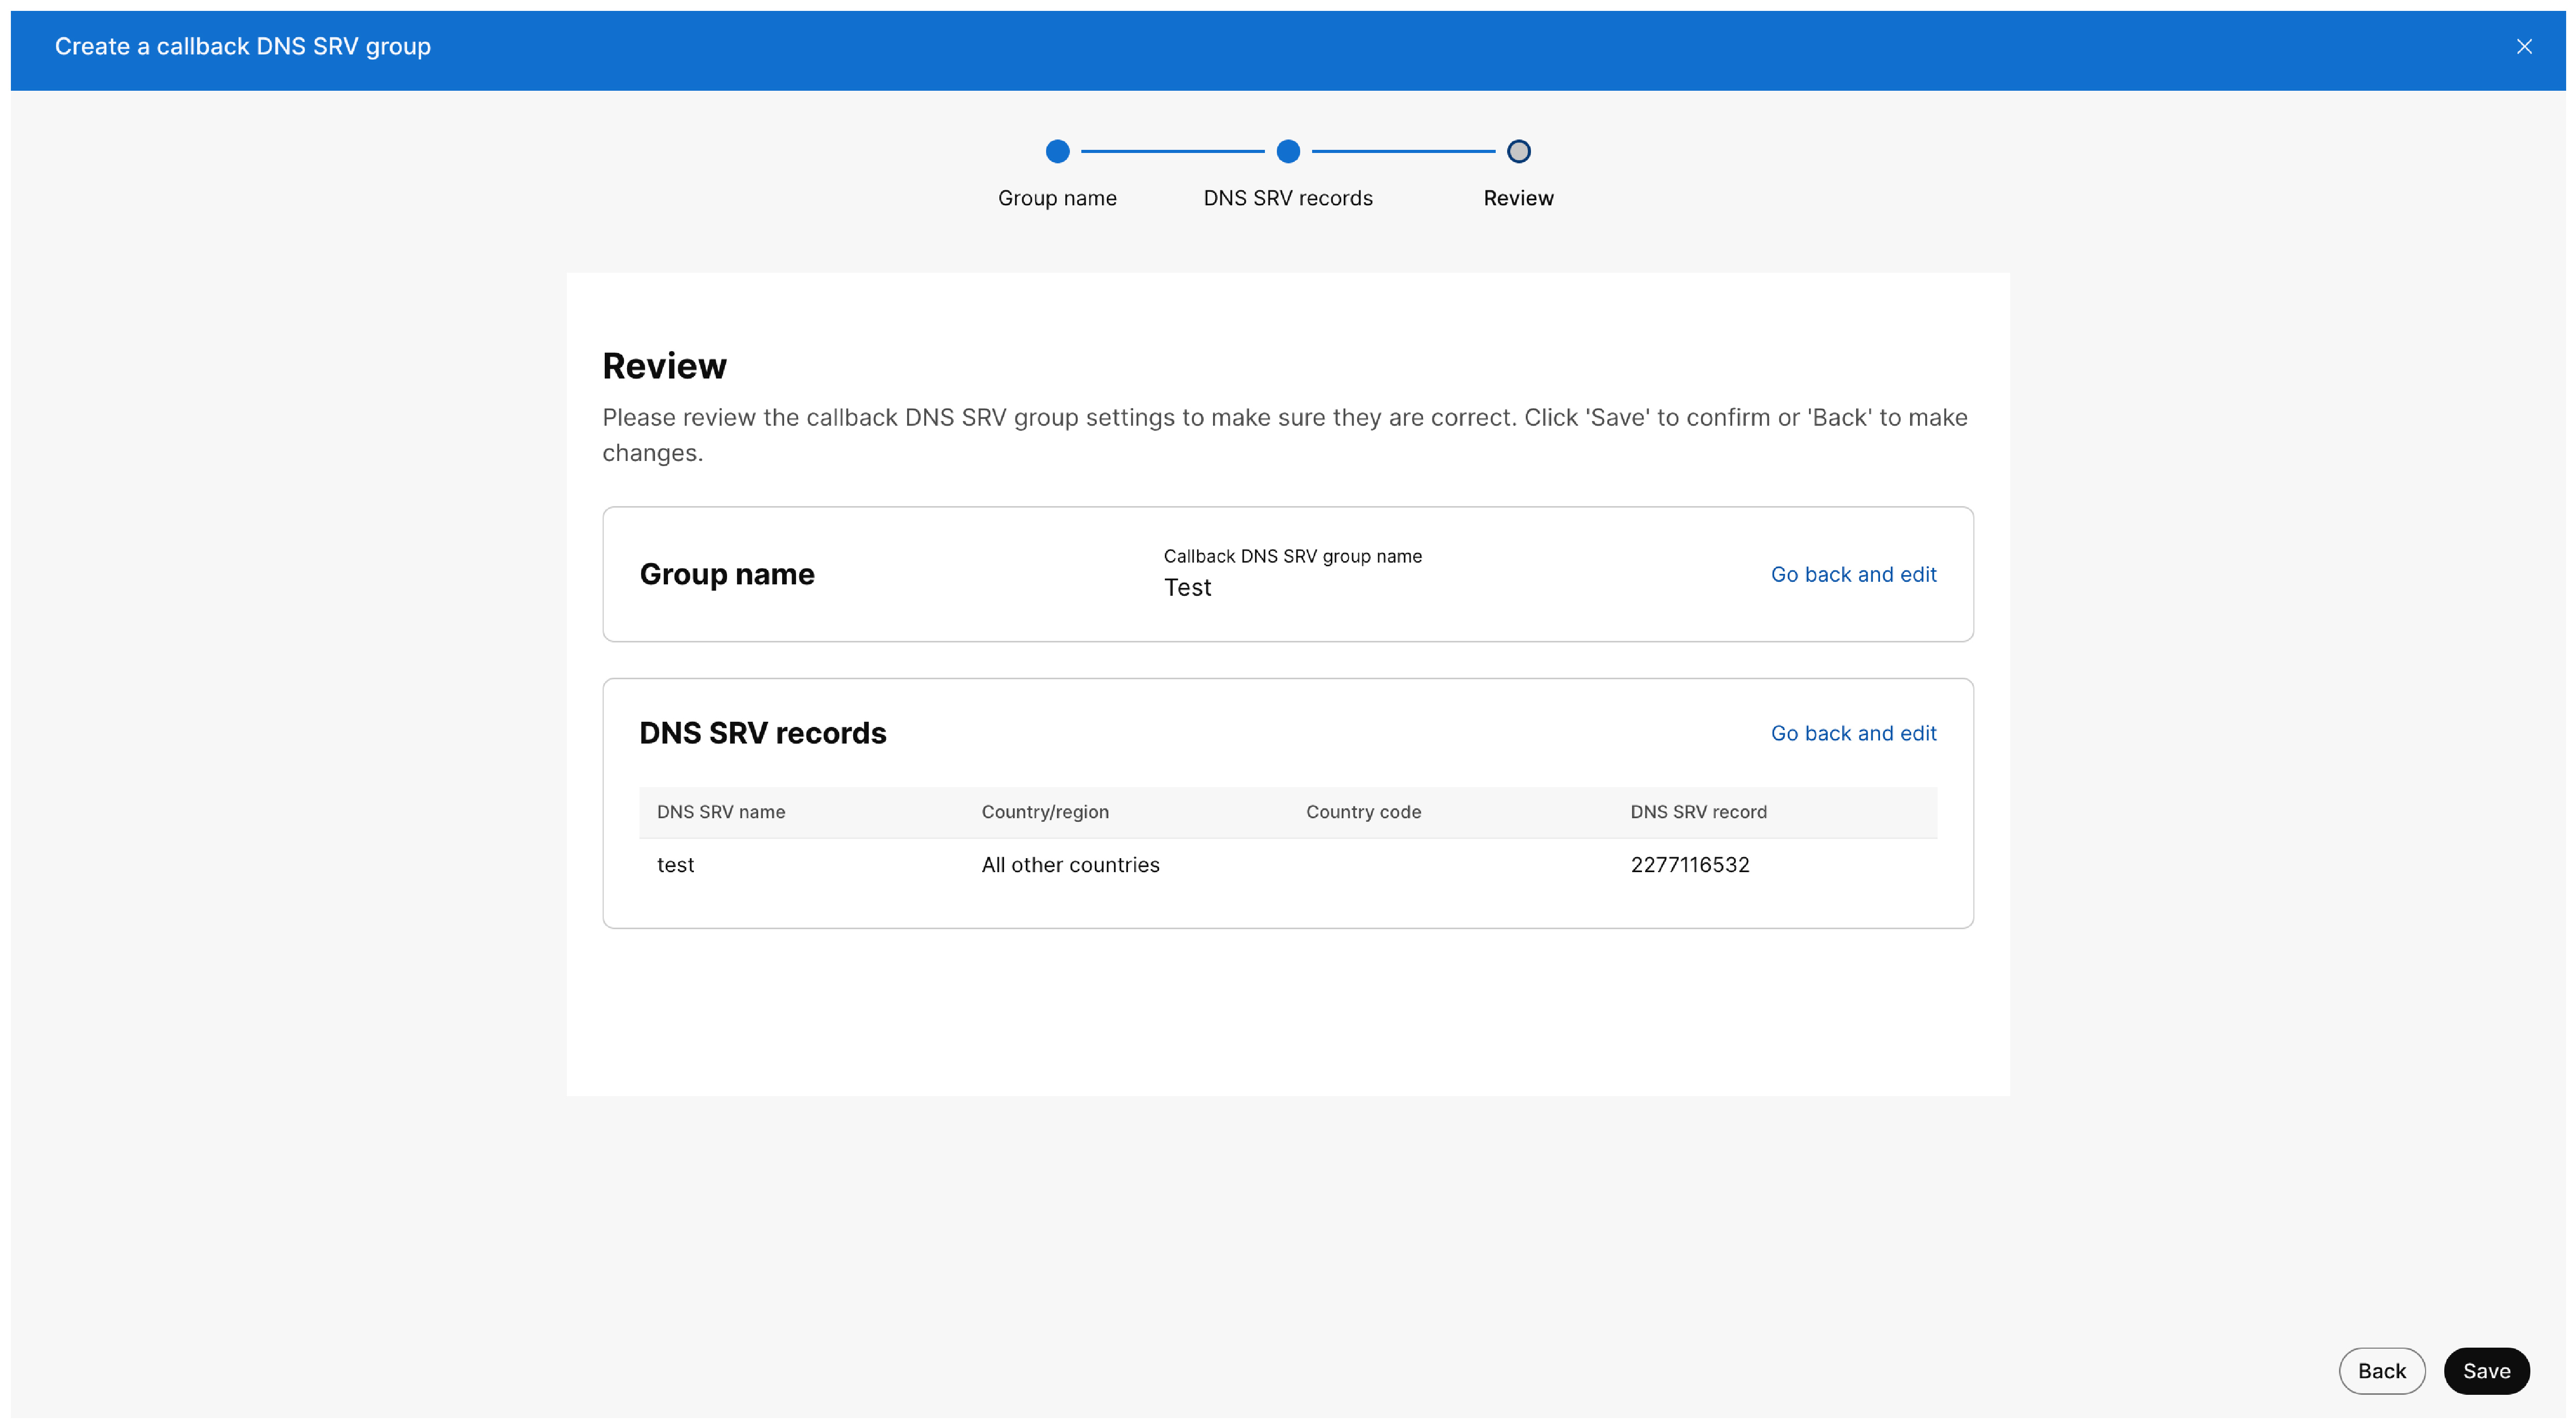Click the 'DNS SRV records' section heading
Screen dimensions: 2576x1428
[763, 733]
